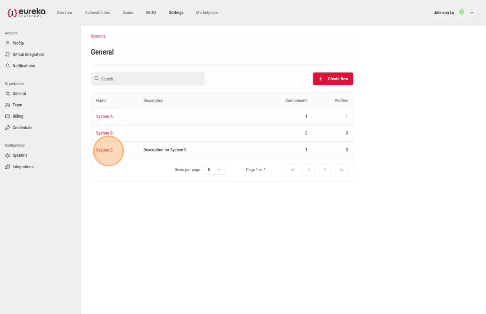Go to the next page arrow
Image resolution: width=486 pixels, height=314 pixels.
coord(325,170)
